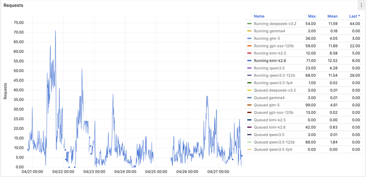
Task: Select Queued qwen3.5-fp4 legend entry
Action: click(273, 149)
